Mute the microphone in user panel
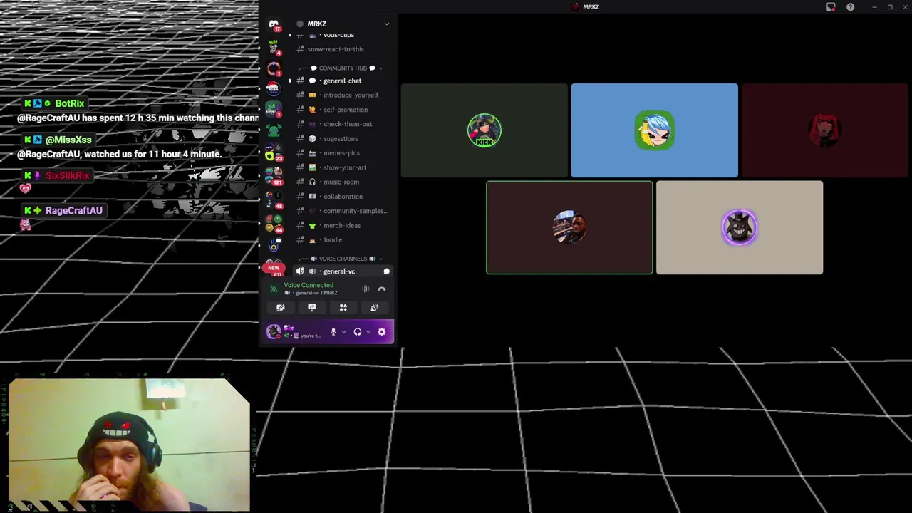 point(333,332)
